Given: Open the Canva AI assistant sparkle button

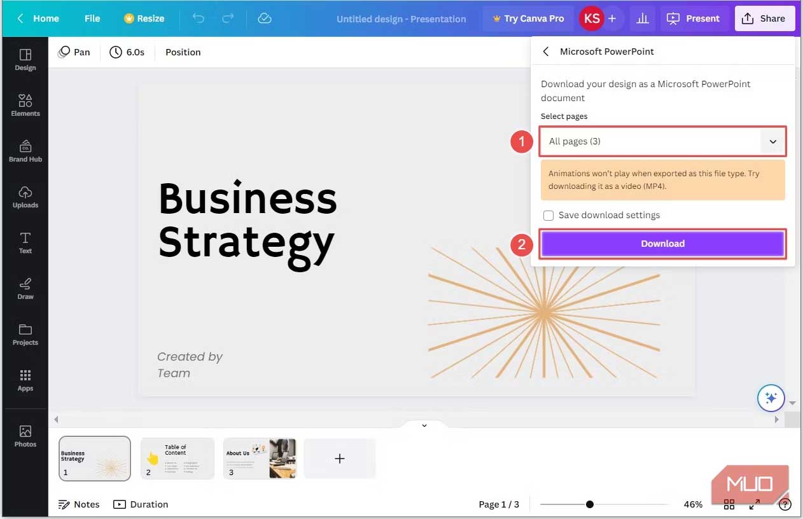Looking at the screenshot, I should point(771,398).
